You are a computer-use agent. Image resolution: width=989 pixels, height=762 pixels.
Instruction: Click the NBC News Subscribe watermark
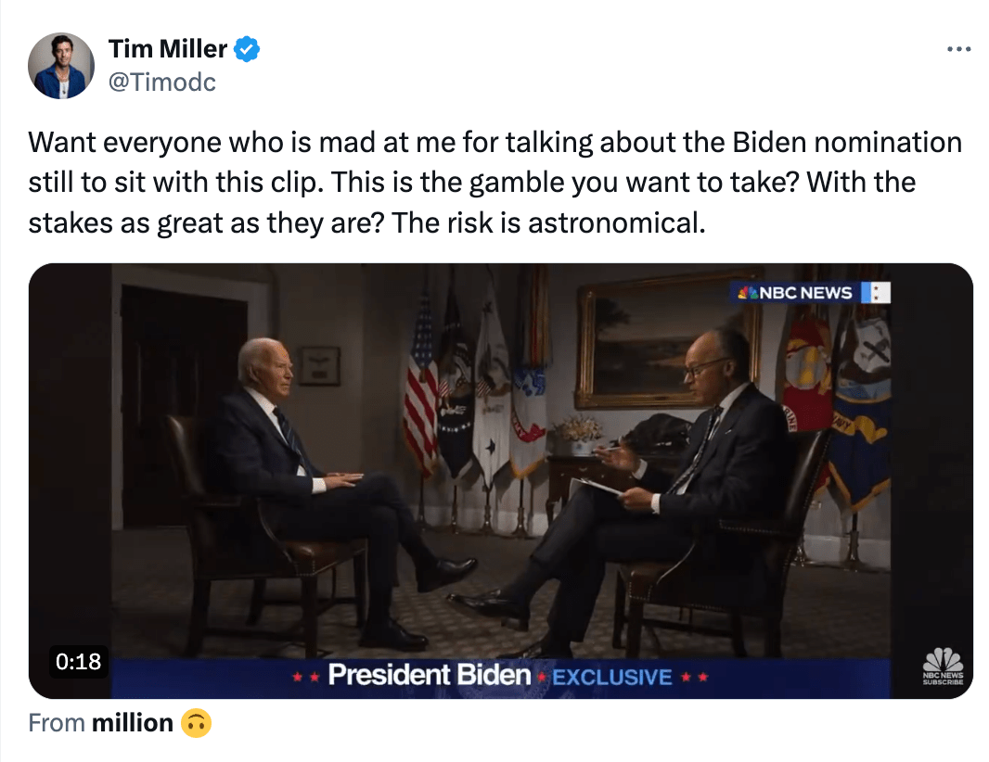point(943,667)
